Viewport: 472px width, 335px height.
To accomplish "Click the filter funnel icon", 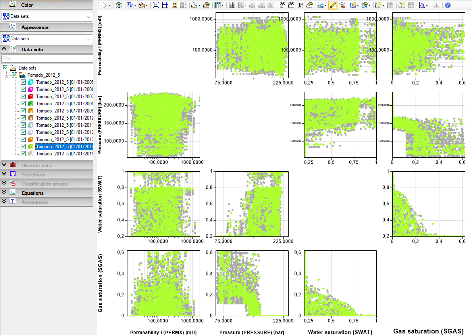I will 342,5.
